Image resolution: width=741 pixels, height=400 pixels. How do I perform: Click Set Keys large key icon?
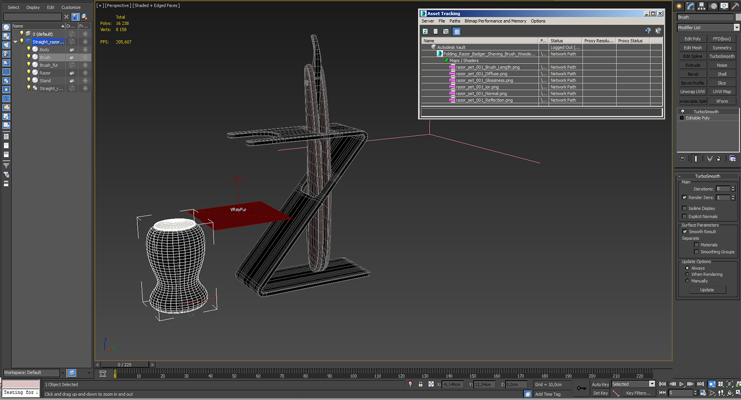coord(581,388)
